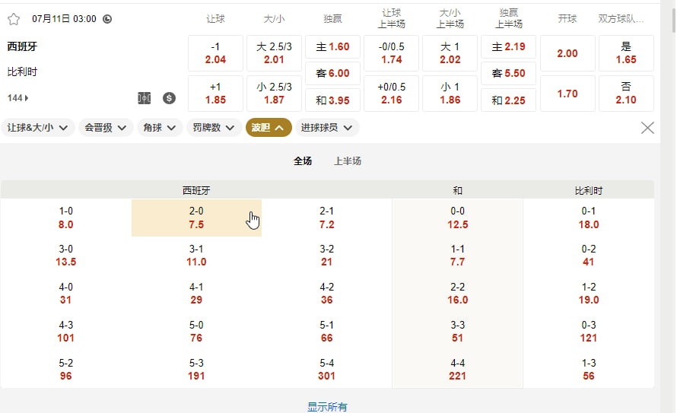
Task: Select first-half handicap -0/0.5 at 1.74
Action: [392, 53]
